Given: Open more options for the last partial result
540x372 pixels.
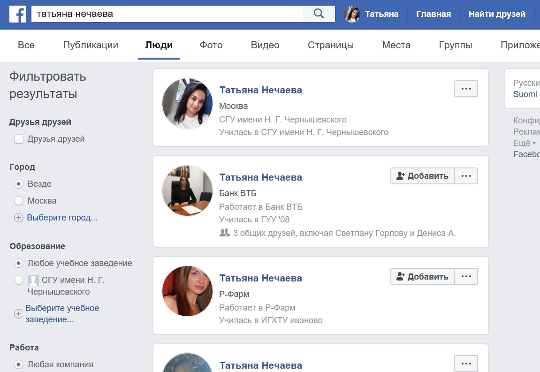Looking at the screenshot, I should pyautogui.click(x=466, y=364).
